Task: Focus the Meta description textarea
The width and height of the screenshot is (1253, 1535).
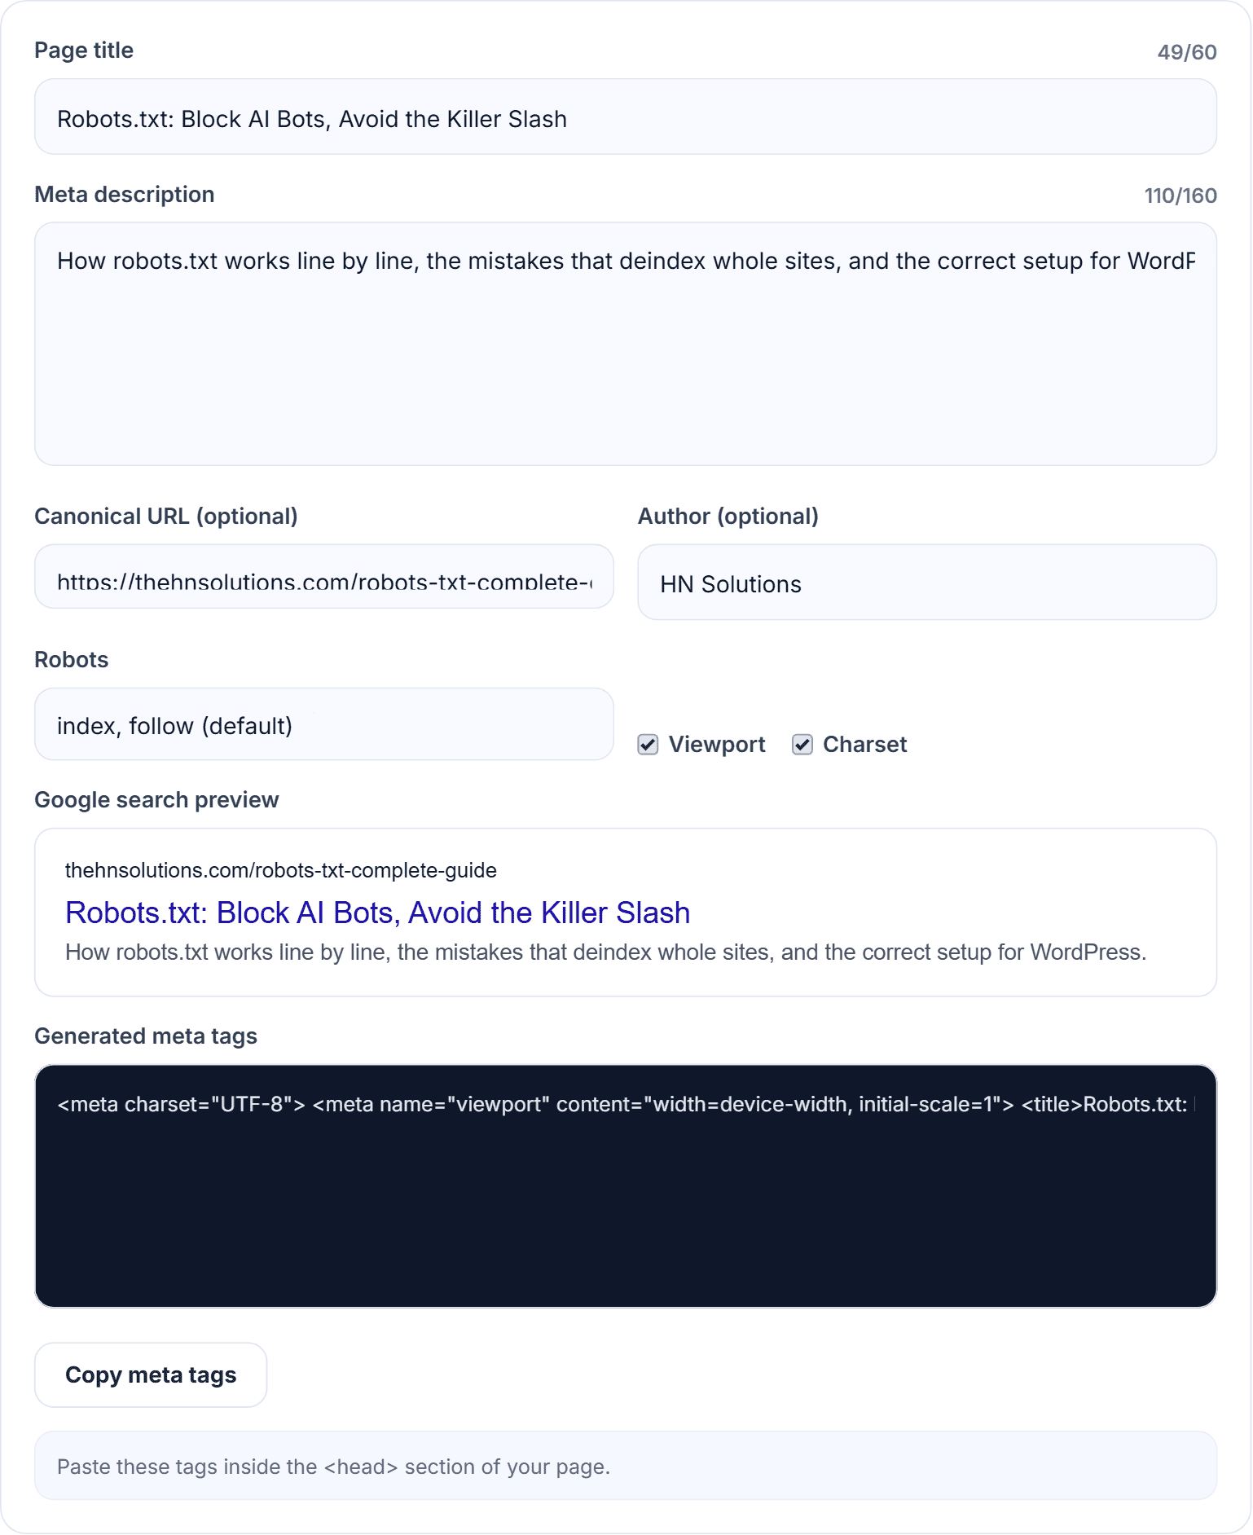Action: 625,344
